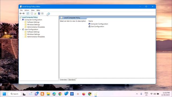Click 'Select an item to view its description' text
This screenshot has height=97, width=172.
click(73, 21)
